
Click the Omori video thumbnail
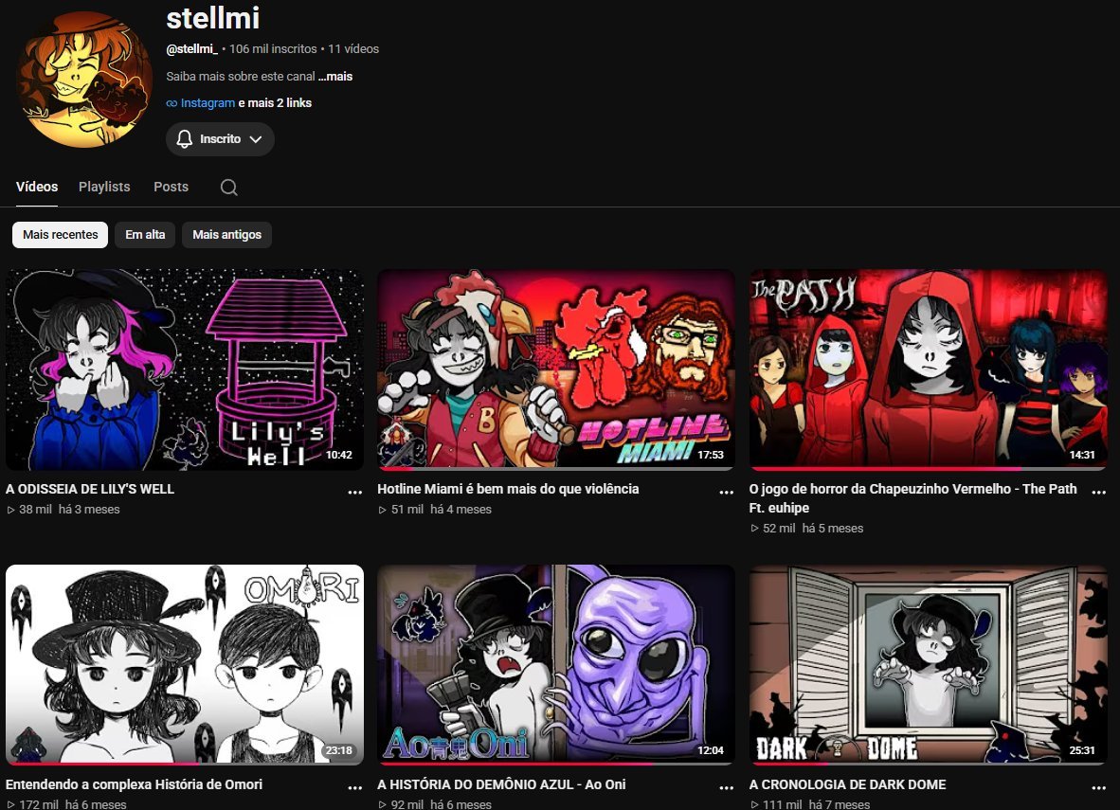pyautogui.click(x=184, y=664)
